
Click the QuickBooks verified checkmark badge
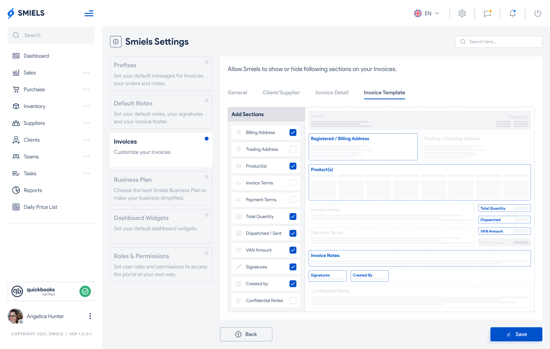[85, 291]
